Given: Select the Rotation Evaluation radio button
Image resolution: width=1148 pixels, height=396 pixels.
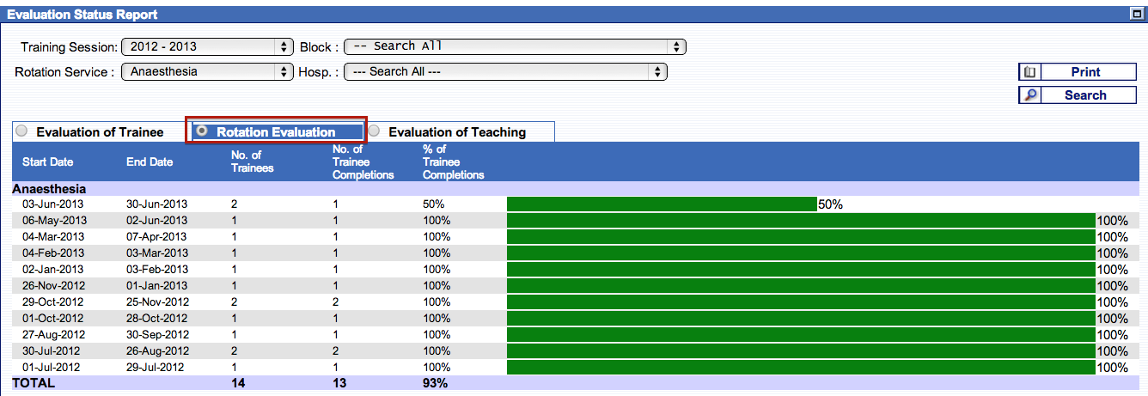Looking at the screenshot, I should tap(202, 131).
